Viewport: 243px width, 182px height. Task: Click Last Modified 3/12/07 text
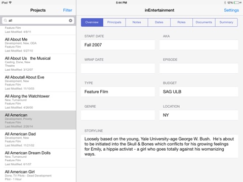(x=19, y=70)
